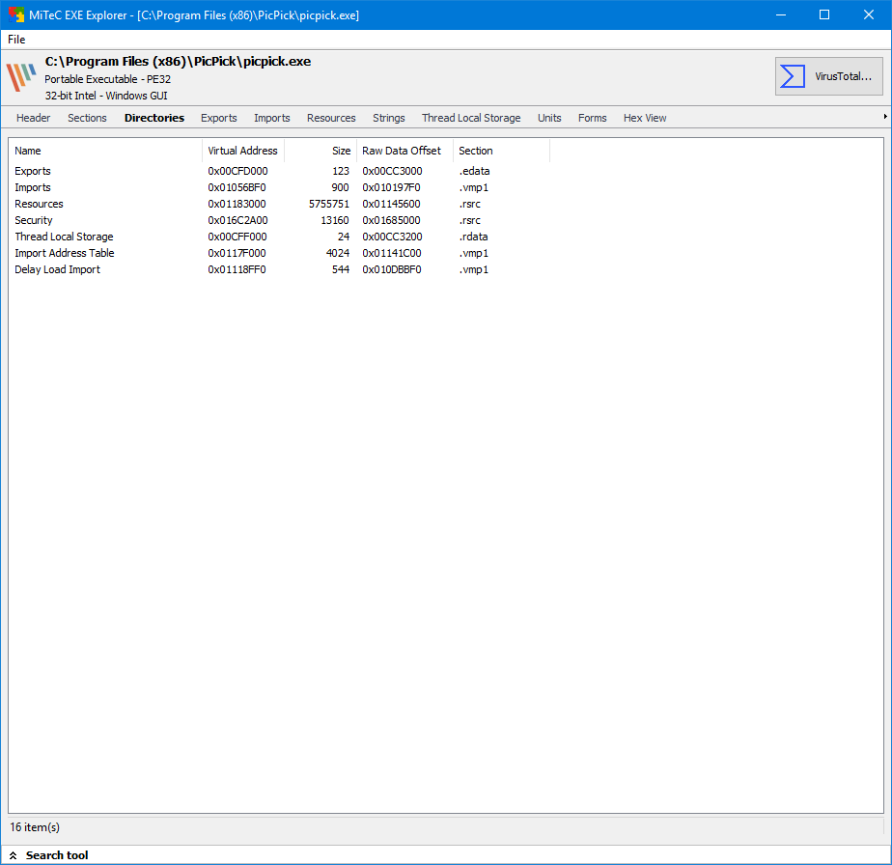Click the size value 4024
This screenshot has width=892, height=865.
337,253
